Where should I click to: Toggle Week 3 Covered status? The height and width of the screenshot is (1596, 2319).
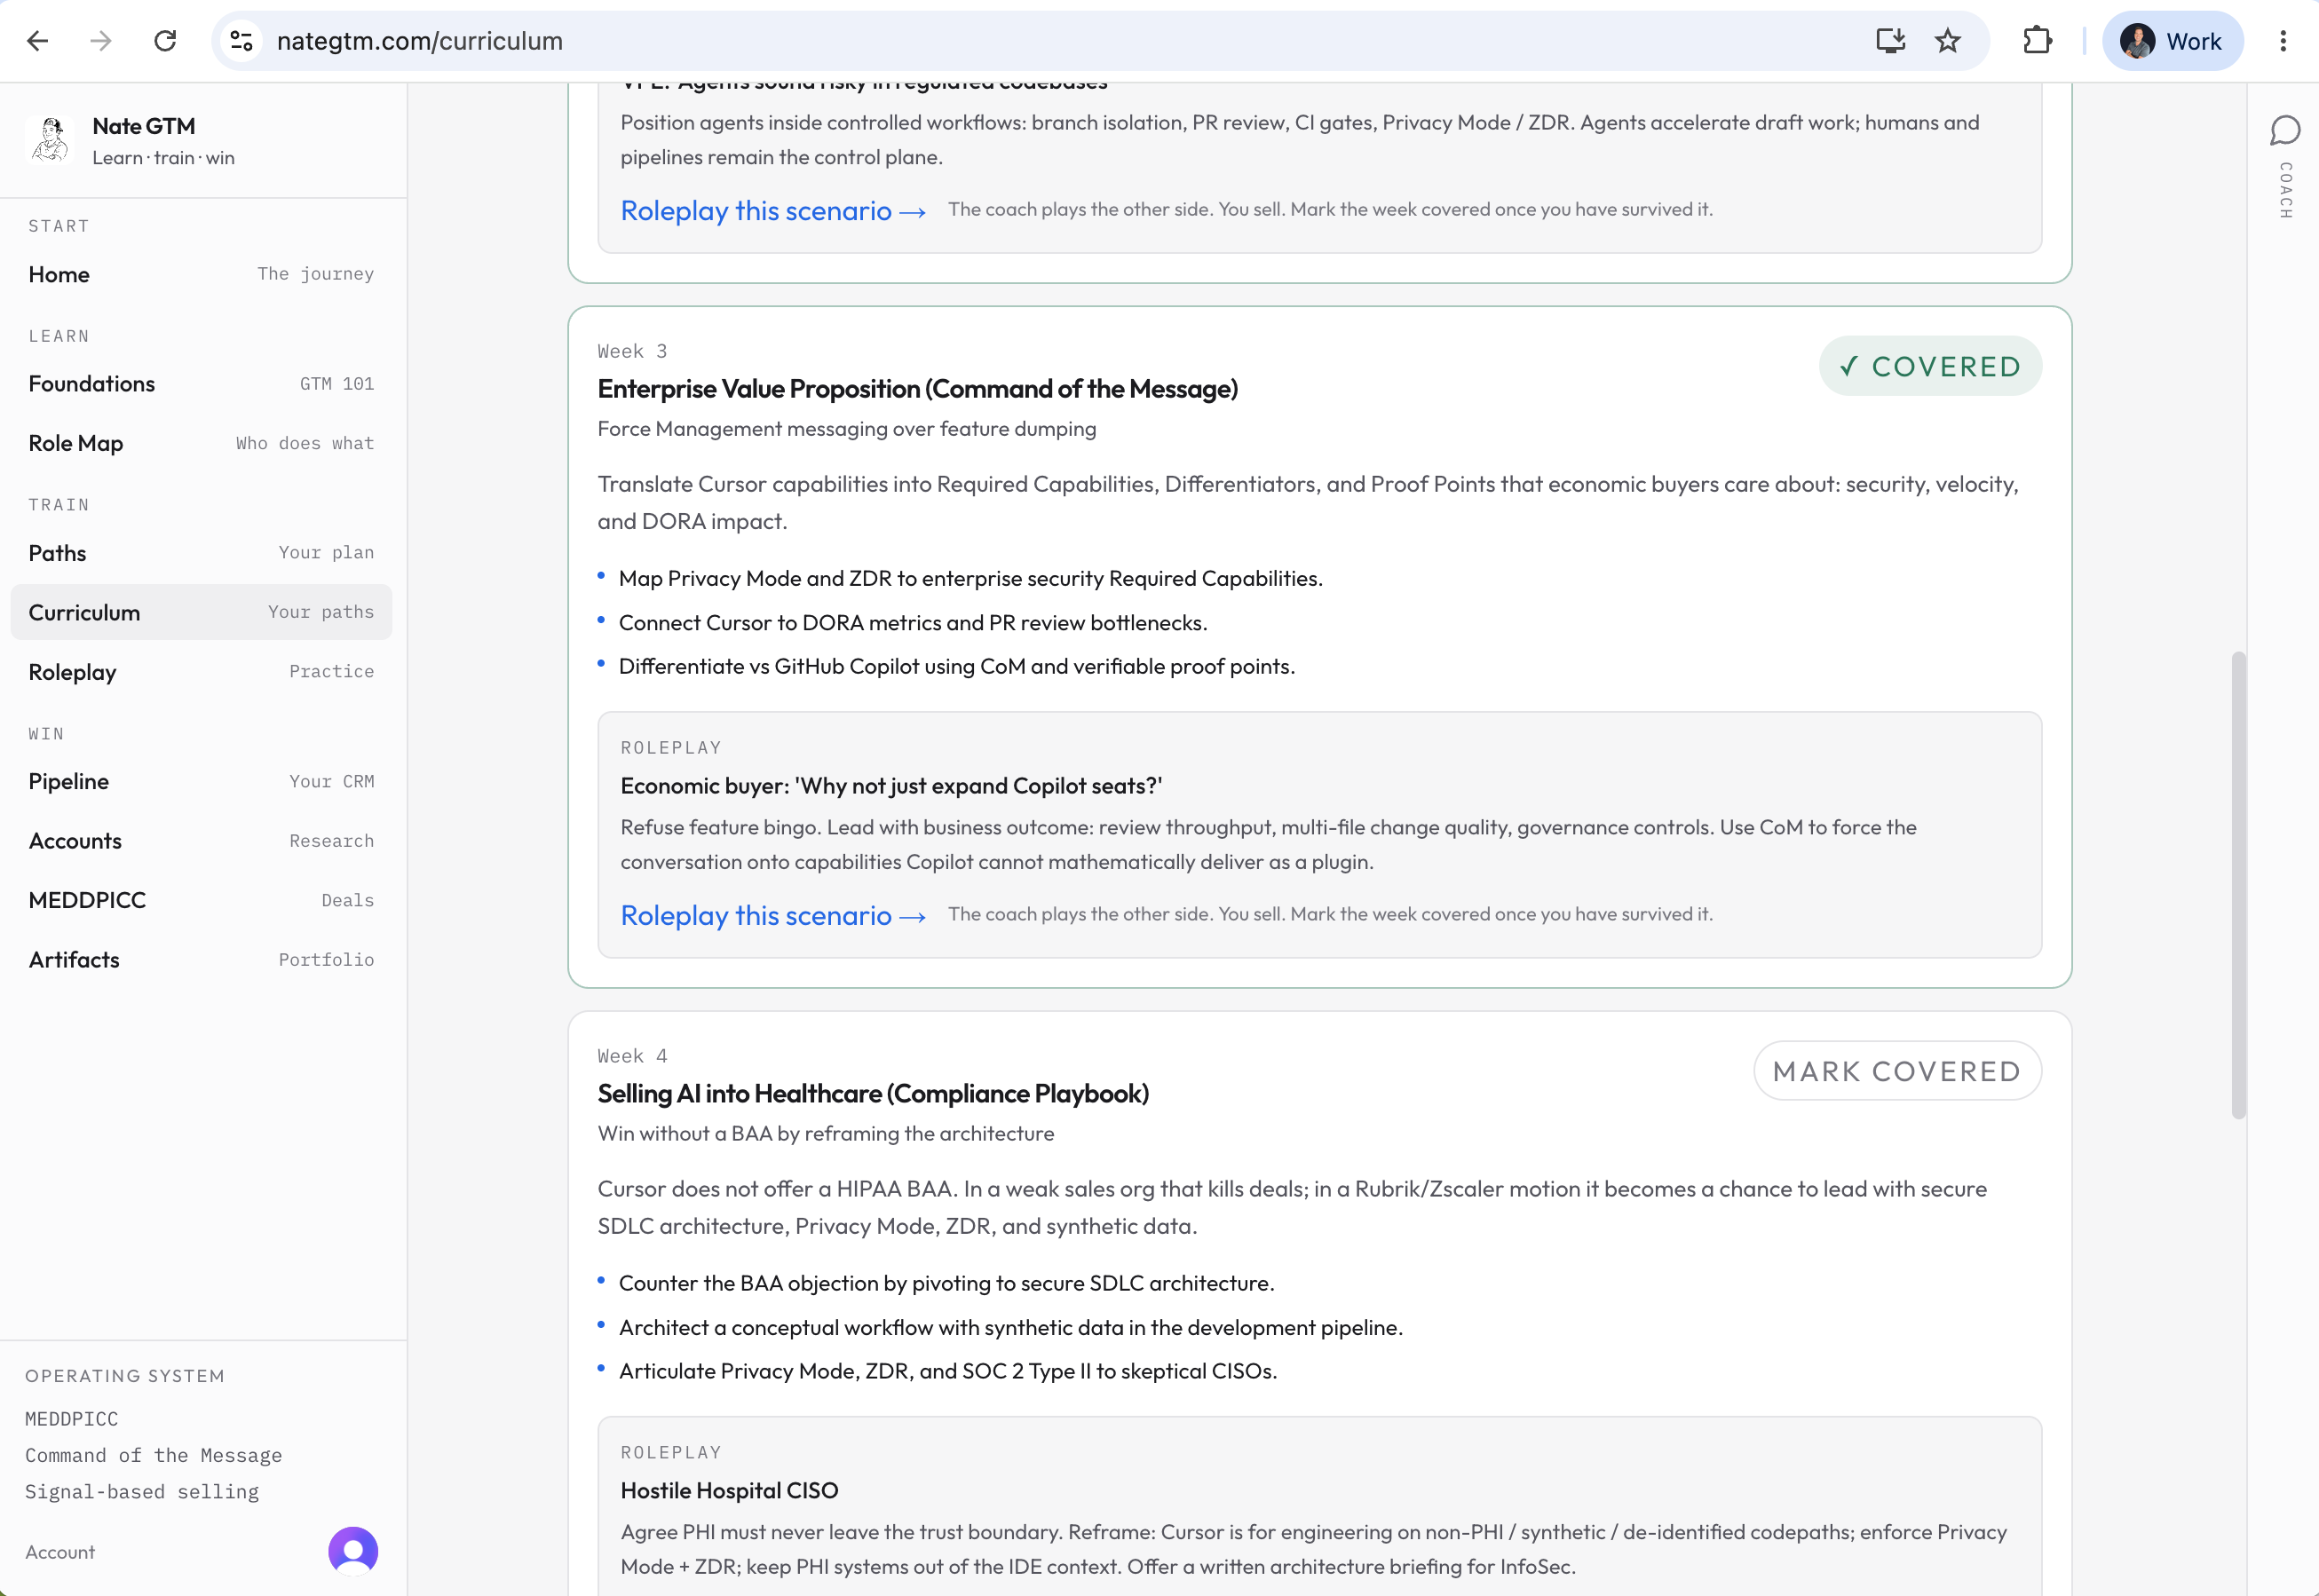tap(1930, 366)
